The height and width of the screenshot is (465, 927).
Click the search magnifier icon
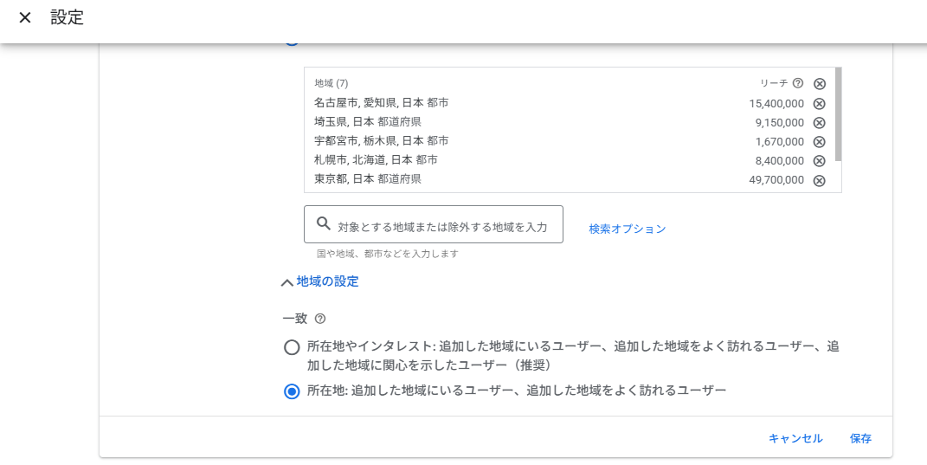click(324, 224)
